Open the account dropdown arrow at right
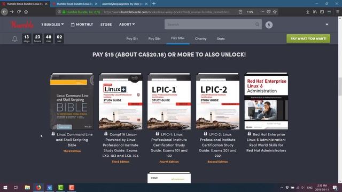Screen dimensions: 342x192 327,25
